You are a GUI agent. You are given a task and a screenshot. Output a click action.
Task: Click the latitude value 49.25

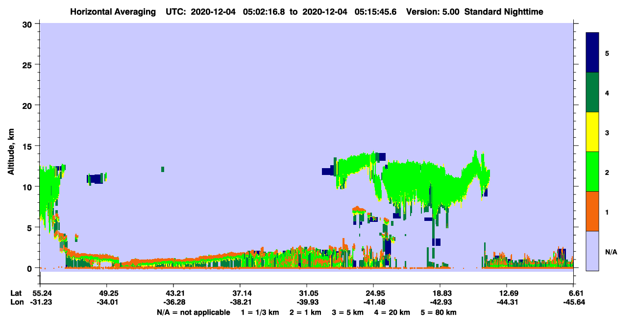click(109, 293)
